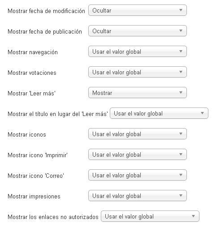
Task: Open the 'Mostrar votaciones' dropdown
Action: pyautogui.click(x=138, y=72)
